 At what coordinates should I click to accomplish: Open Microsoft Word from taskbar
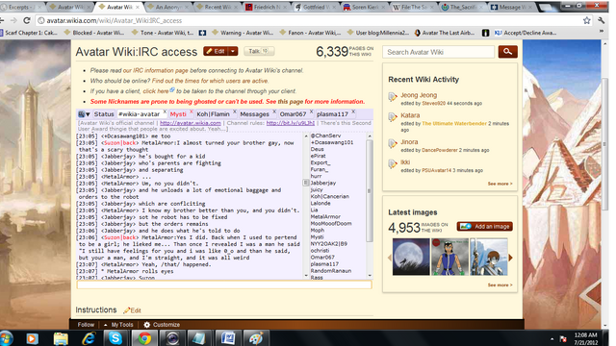coord(228,338)
